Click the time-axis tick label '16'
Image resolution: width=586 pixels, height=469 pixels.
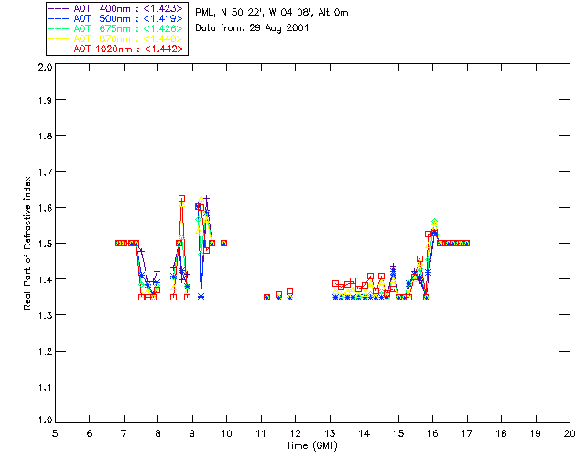pyautogui.click(x=433, y=433)
